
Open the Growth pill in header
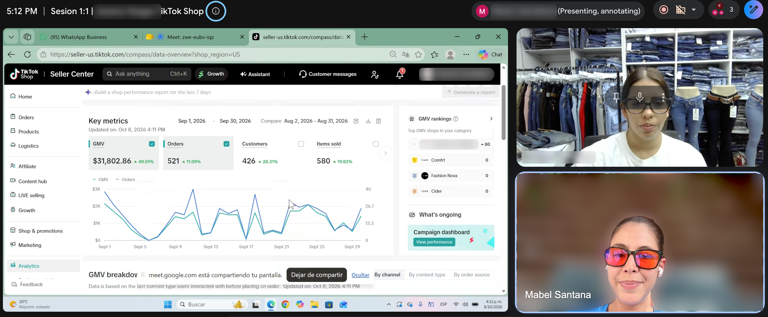tap(211, 74)
